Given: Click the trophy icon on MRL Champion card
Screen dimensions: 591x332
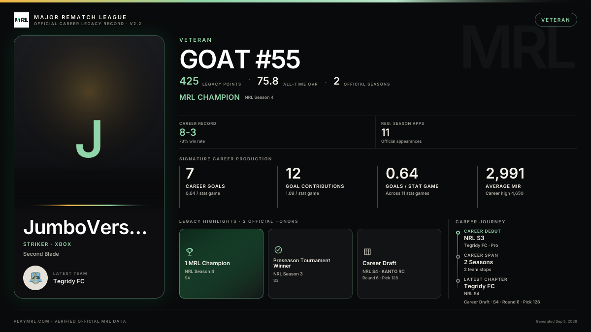Looking at the screenshot, I should click(x=190, y=252).
